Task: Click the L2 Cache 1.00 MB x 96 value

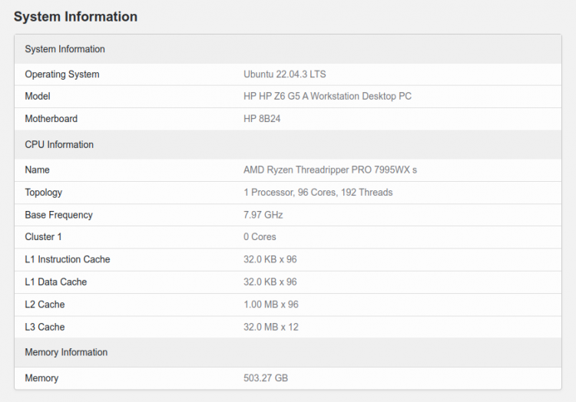Action: click(271, 305)
